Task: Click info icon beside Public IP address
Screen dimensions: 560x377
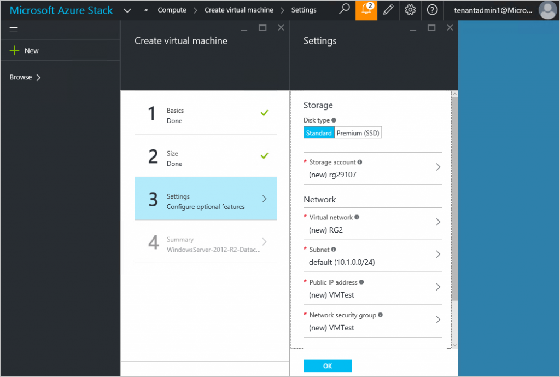Action: (361, 282)
